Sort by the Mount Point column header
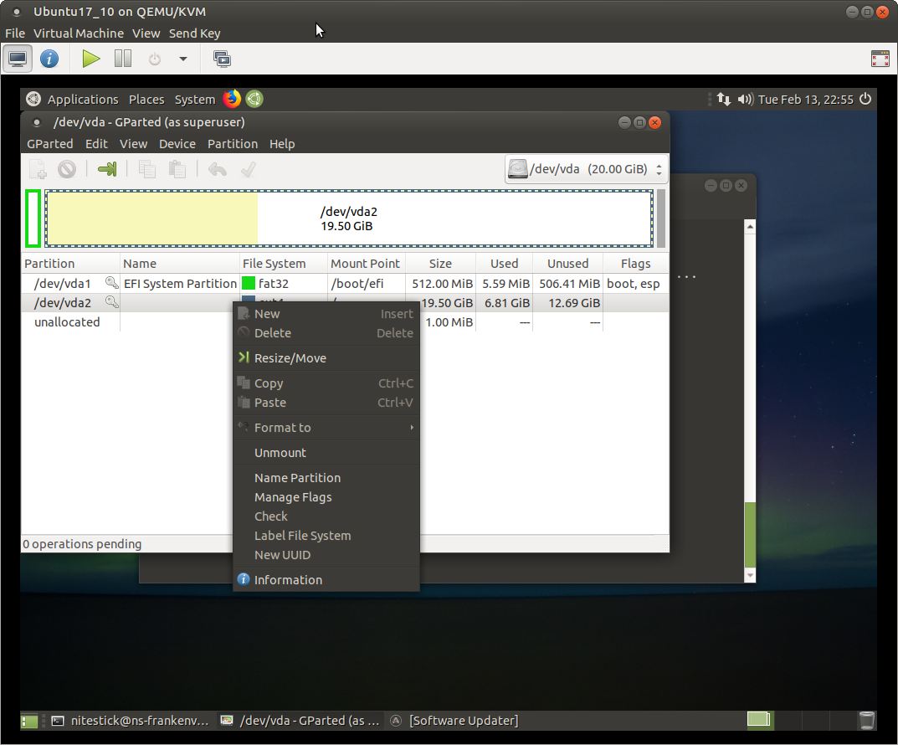898x745 pixels. [367, 264]
